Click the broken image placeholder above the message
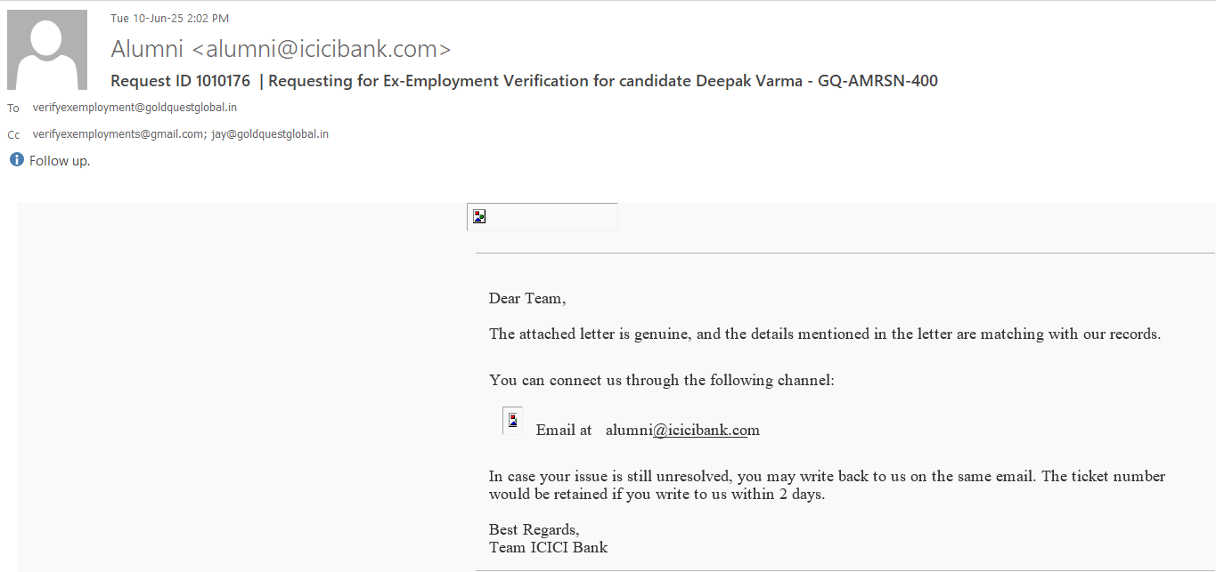The width and height of the screenshot is (1216, 572). [x=479, y=216]
